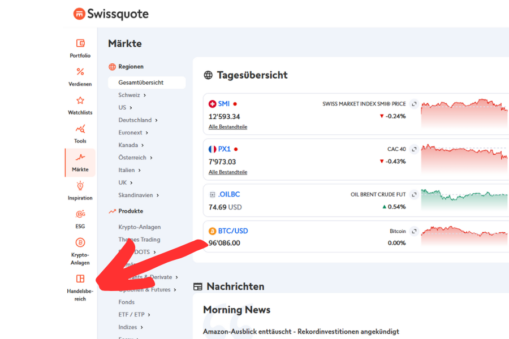Click the Produkte trend icon
Image resolution: width=509 pixels, height=339 pixels.
(x=112, y=211)
